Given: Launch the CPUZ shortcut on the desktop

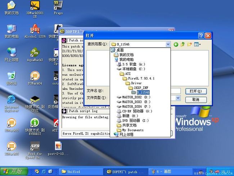Looking at the screenshot, I should click(35, 103).
